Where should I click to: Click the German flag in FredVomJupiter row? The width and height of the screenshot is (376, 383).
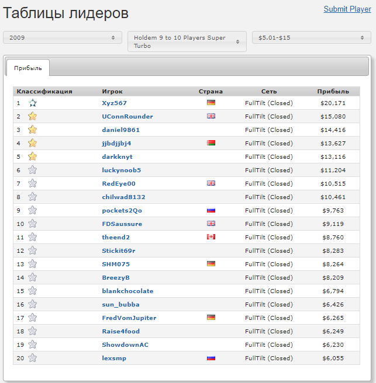click(211, 318)
